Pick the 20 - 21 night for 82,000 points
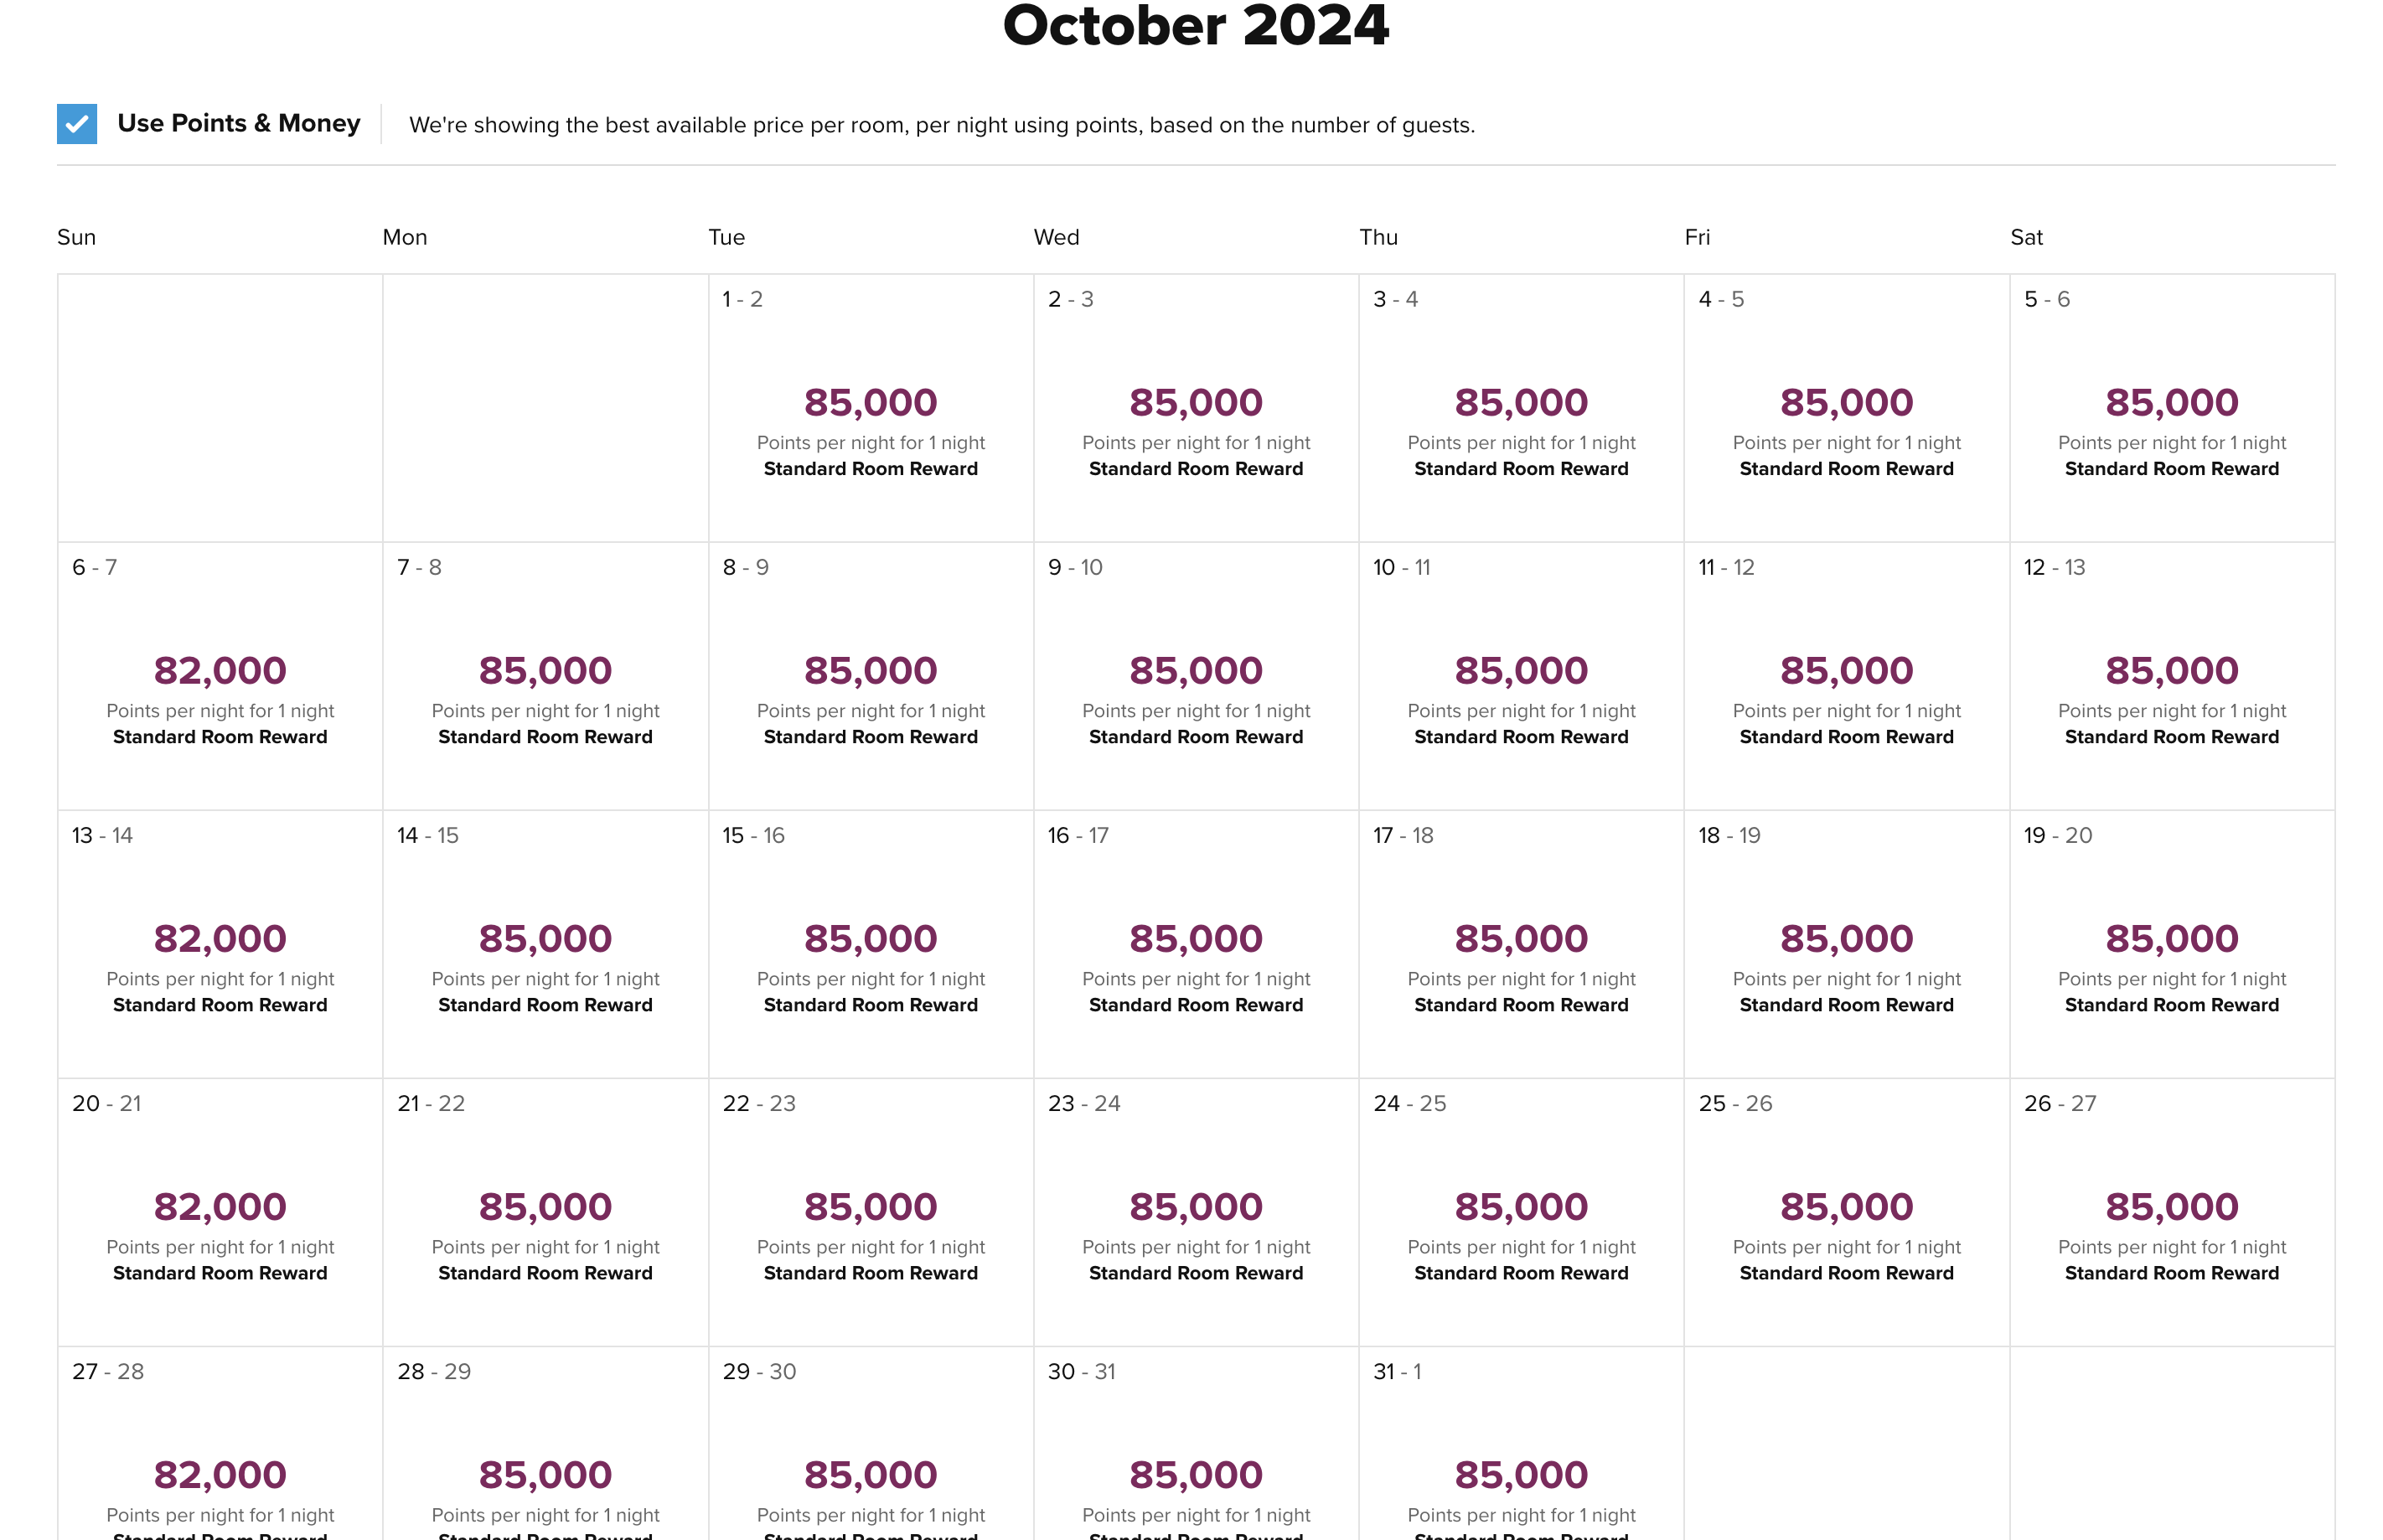Screen dimensions: 2383x1540 click(x=220, y=1212)
